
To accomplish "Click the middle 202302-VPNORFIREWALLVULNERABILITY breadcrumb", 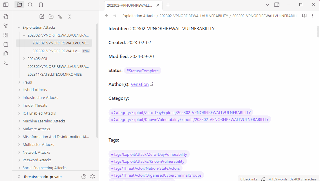I will tap(194, 16).
